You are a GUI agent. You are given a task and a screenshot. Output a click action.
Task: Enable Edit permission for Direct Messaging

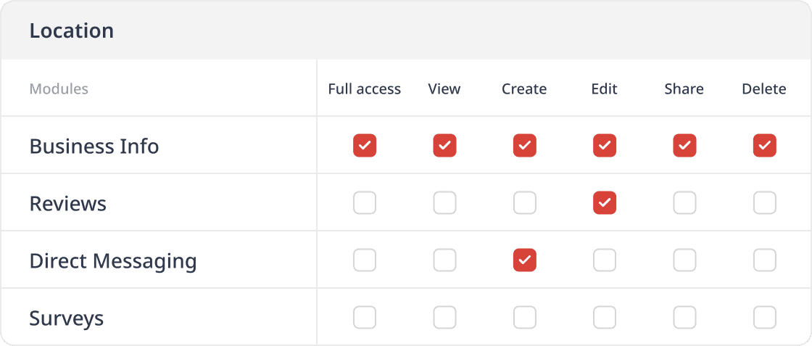coord(605,260)
